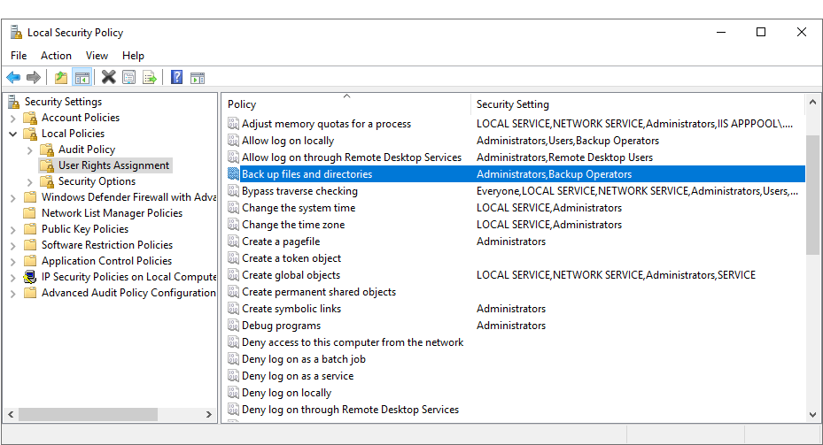Open the Action menu
823x445 pixels.
point(56,56)
